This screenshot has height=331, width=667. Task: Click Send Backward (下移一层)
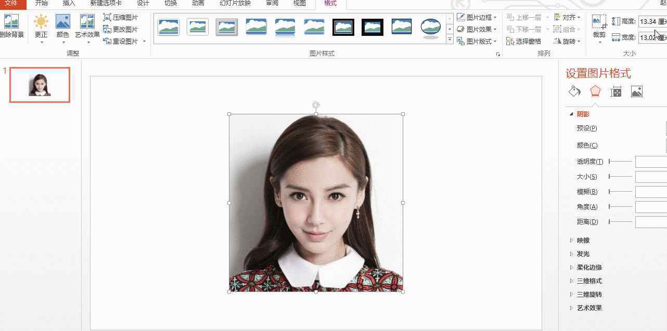coord(524,29)
